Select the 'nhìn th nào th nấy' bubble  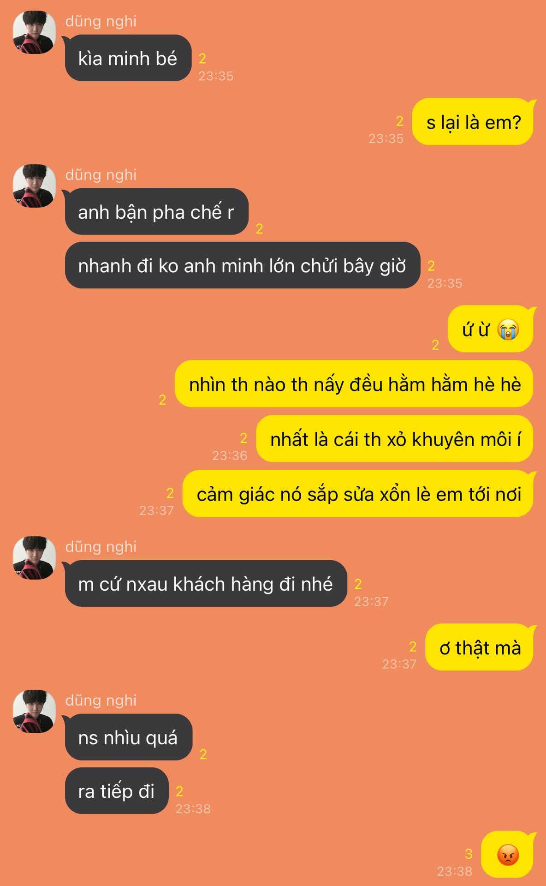354,384
